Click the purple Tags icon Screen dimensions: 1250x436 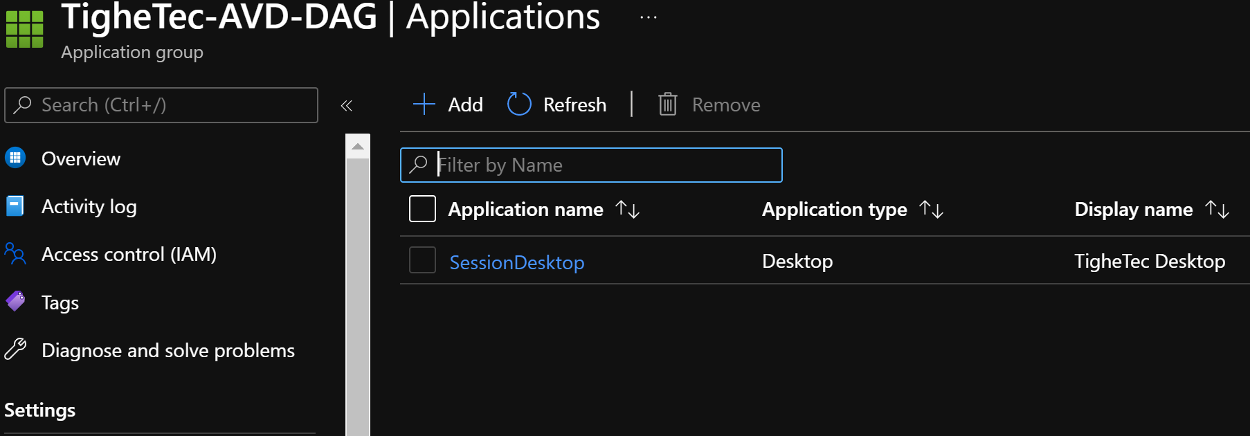(x=15, y=302)
